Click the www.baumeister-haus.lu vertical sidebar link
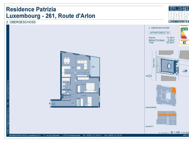This screenshot has width=189, height=142. [8, 89]
